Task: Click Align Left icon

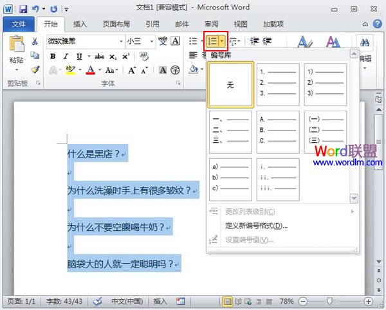Action: [x=193, y=55]
